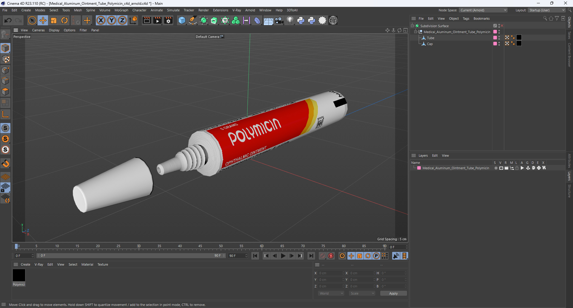Screen dimensions: 573x308
Task: Add Subdivision Surface generator icon
Action: tap(204, 20)
